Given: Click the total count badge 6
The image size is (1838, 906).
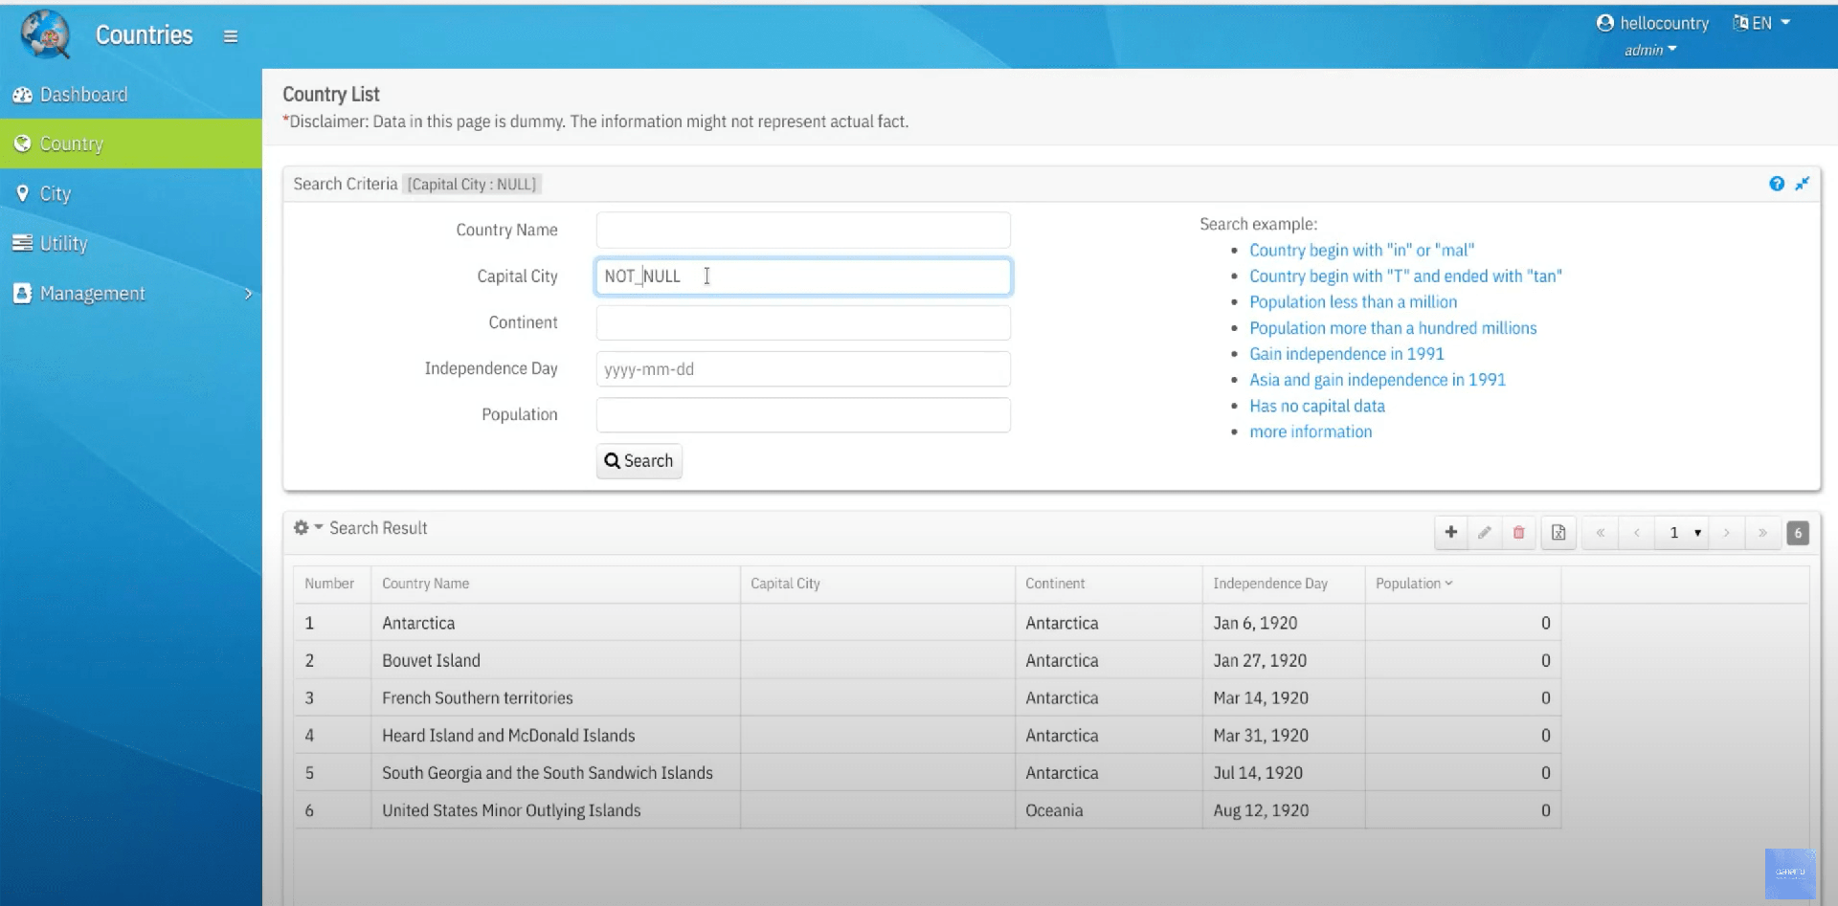Looking at the screenshot, I should 1798,533.
